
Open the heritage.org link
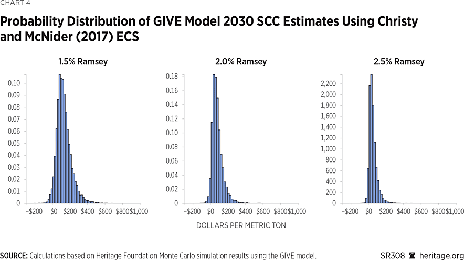[x=440, y=255]
